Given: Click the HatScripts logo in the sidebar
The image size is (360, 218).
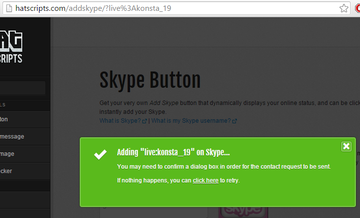Looking at the screenshot, I should tap(11, 47).
